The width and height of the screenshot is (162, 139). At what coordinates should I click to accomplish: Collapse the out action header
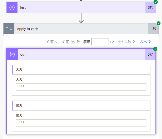tap(81, 54)
